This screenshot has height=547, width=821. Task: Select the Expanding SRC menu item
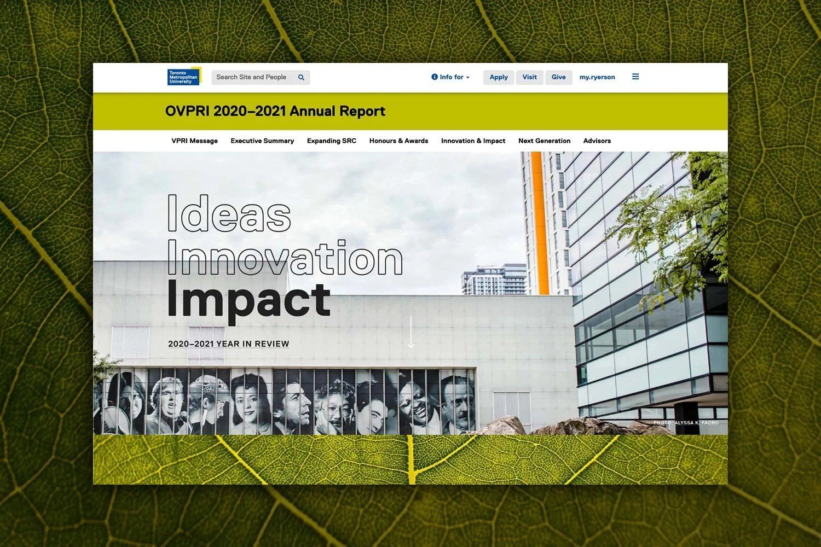pyautogui.click(x=332, y=141)
